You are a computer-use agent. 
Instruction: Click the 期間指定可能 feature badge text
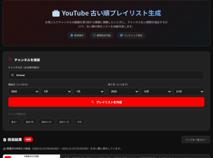pyautogui.click(x=104, y=36)
